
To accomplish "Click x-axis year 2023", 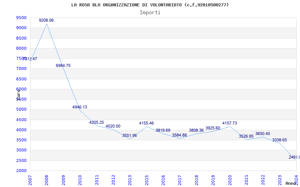I will pos(280,180).
